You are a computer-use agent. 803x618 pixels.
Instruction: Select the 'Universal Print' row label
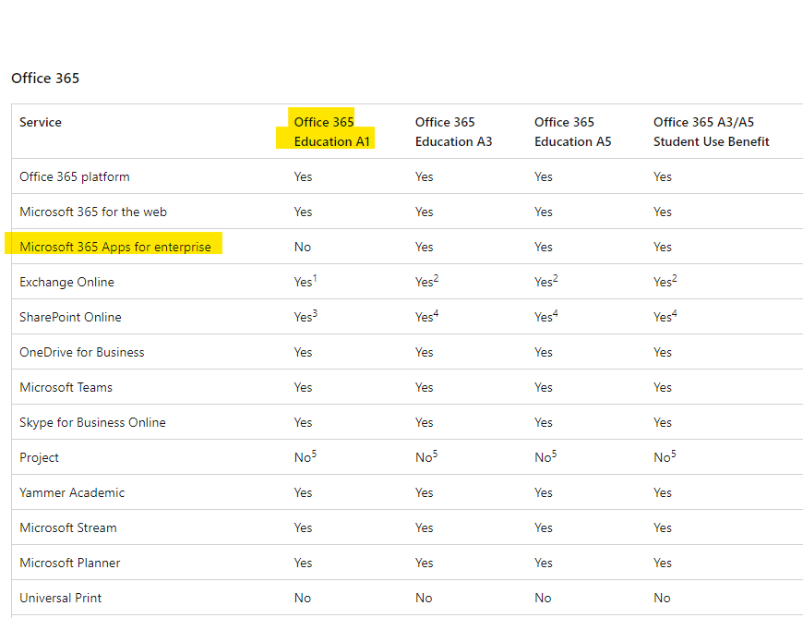click(x=60, y=598)
